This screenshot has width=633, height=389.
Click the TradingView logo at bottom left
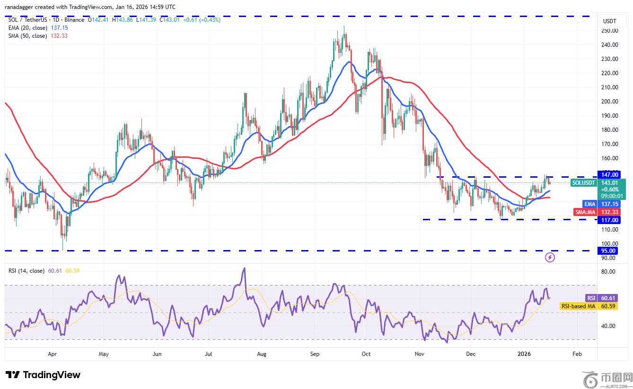pyautogui.click(x=43, y=375)
